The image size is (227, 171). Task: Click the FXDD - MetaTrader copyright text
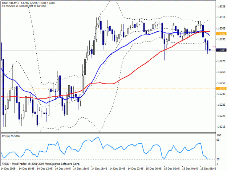pos(41,164)
